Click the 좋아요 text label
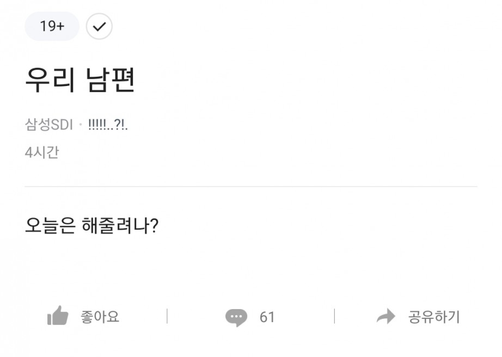Viewport: 502px width, 357px height. [100, 317]
